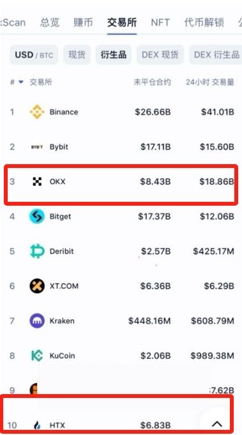Click the Deribit exchange logo
The width and height of the screenshot is (242, 435).
[37, 251]
